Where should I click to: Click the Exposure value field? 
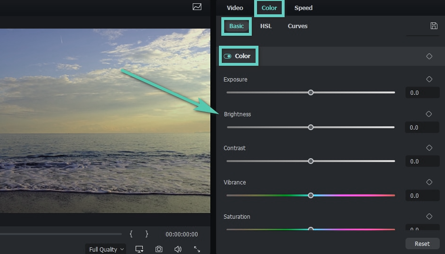422,92
